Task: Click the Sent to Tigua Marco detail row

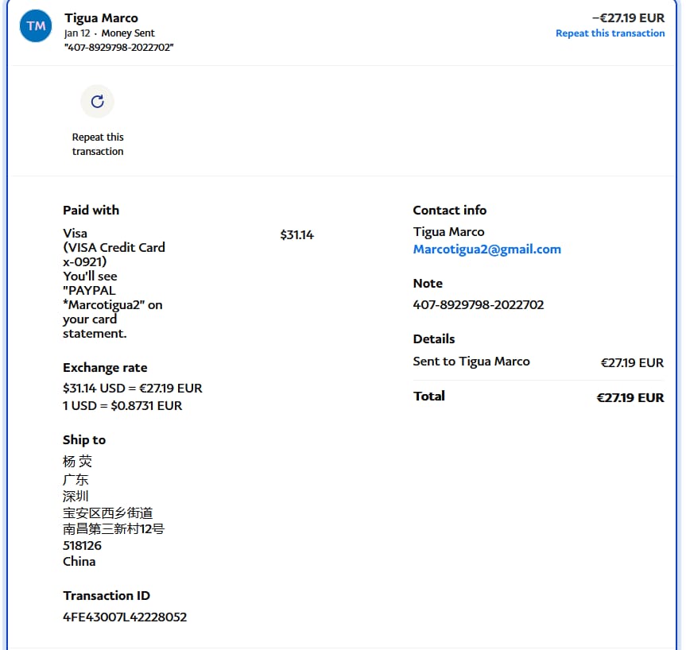Action: 471,362
